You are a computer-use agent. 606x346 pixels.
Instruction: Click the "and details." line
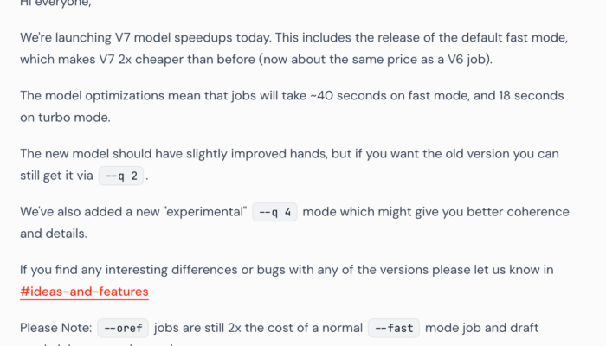(54, 234)
